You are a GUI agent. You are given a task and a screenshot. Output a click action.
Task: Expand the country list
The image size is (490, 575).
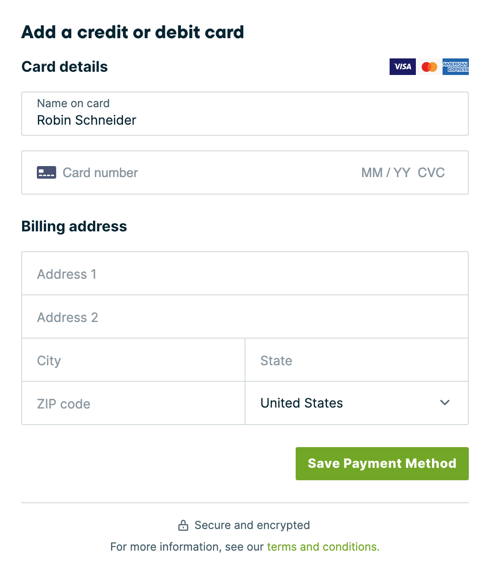(357, 403)
